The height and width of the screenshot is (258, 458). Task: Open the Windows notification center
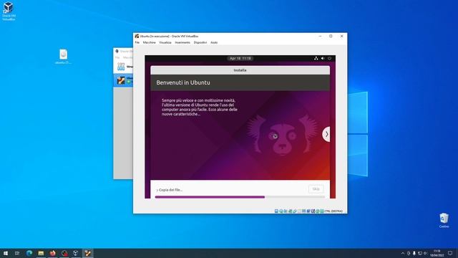coord(450,253)
